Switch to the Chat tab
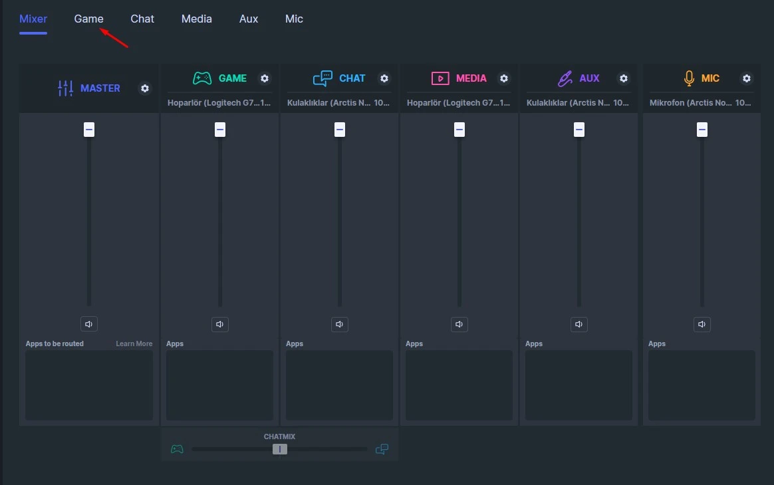Image resolution: width=774 pixels, height=485 pixels. 142,19
